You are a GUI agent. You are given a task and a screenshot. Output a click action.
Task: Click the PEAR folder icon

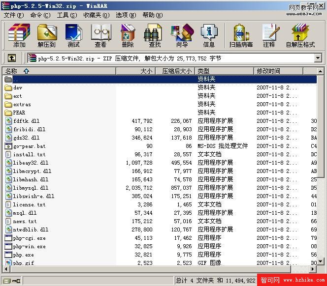tap(8, 113)
